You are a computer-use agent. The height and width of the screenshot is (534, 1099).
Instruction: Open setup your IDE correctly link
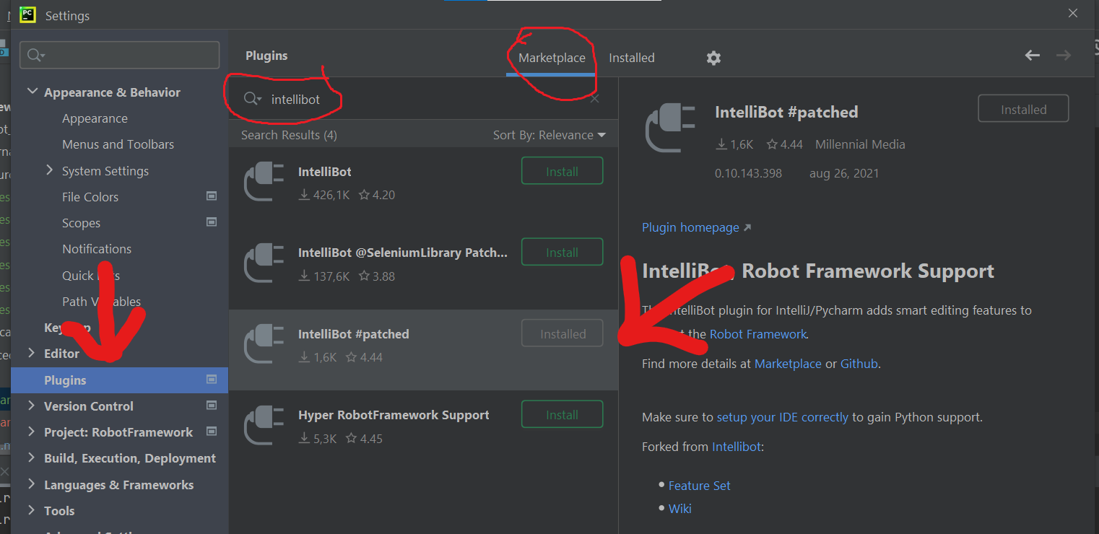click(x=783, y=417)
